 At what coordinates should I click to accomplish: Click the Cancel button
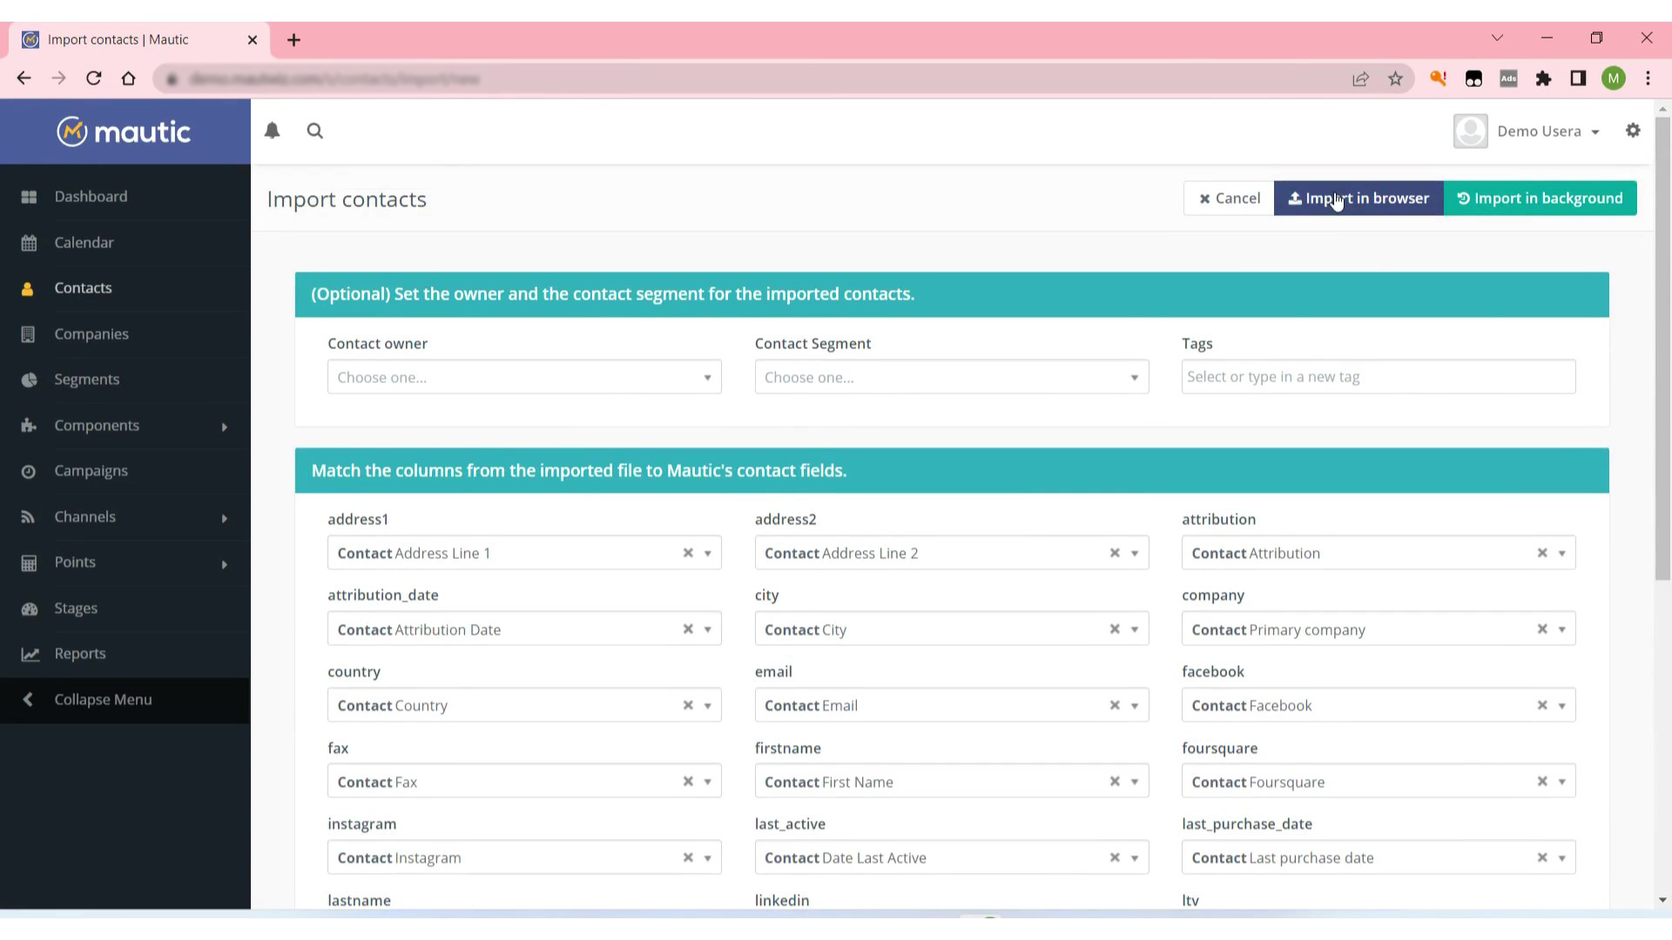click(x=1229, y=198)
